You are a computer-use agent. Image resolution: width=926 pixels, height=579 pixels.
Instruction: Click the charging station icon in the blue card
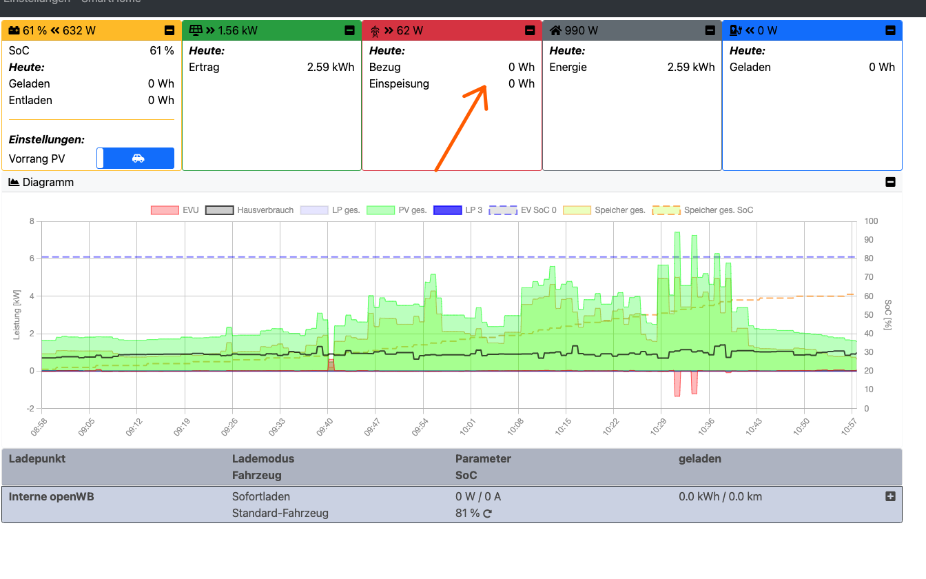click(736, 30)
